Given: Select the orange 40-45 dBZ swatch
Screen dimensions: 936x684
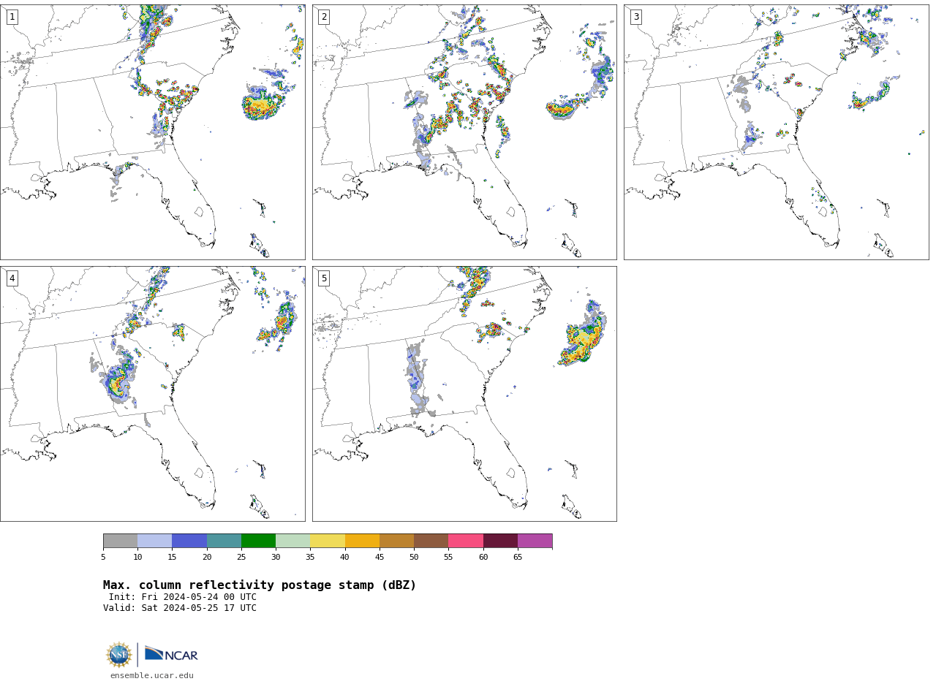Looking at the screenshot, I should click(x=362, y=541).
